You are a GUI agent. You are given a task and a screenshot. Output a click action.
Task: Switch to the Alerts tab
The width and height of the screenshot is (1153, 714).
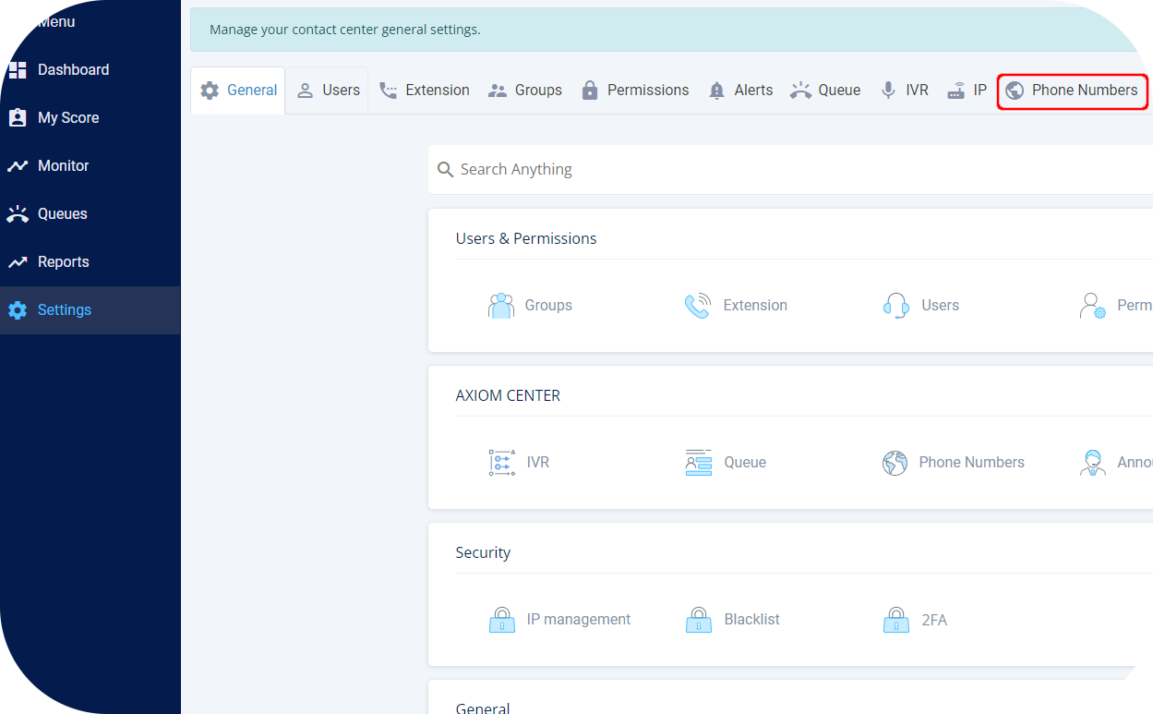[740, 91]
